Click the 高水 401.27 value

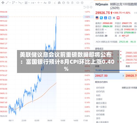click(125, 36)
